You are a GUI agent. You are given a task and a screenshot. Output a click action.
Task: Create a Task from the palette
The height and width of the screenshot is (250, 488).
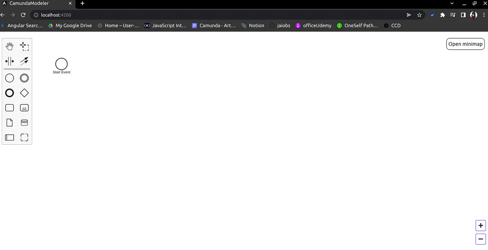click(9, 108)
